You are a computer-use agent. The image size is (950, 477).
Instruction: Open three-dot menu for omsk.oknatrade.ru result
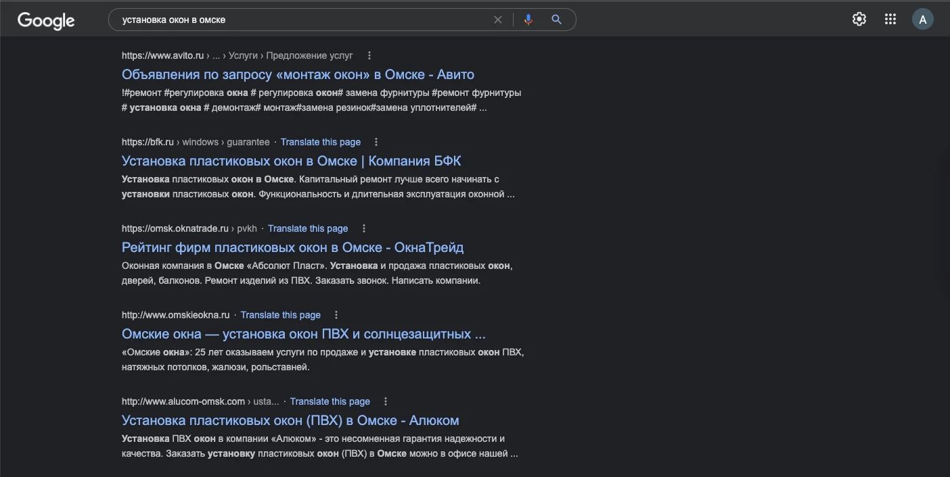[364, 228]
